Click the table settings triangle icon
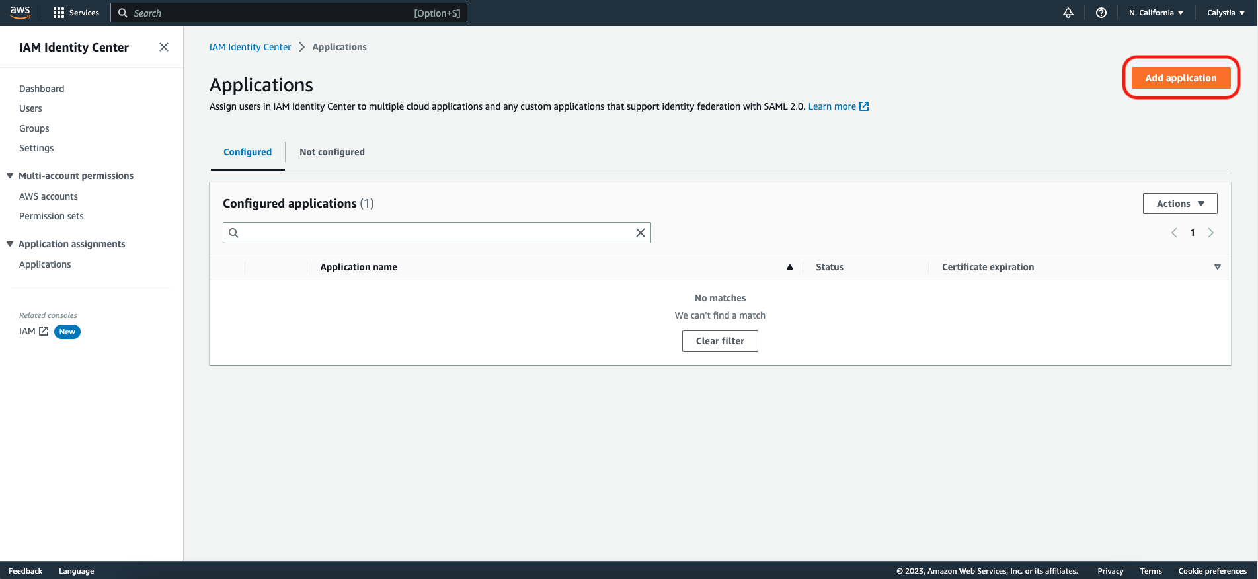 [1217, 267]
